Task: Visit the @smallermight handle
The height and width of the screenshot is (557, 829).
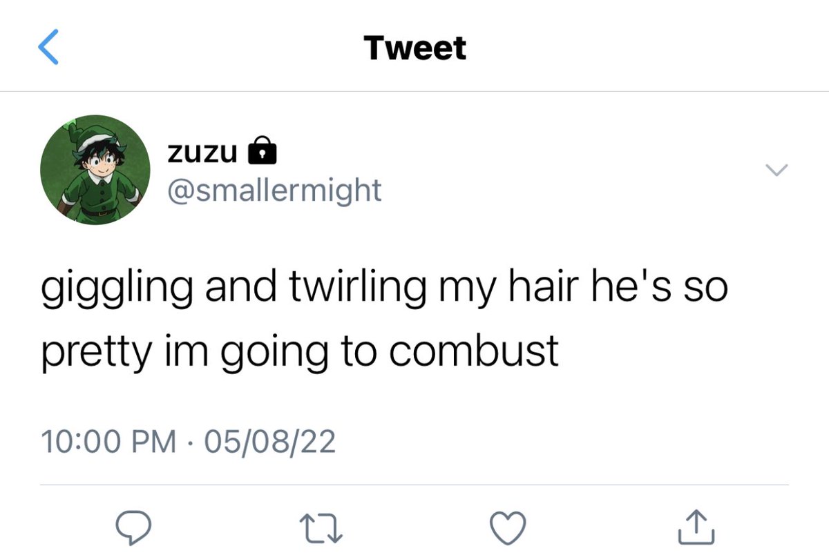Action: tap(274, 188)
